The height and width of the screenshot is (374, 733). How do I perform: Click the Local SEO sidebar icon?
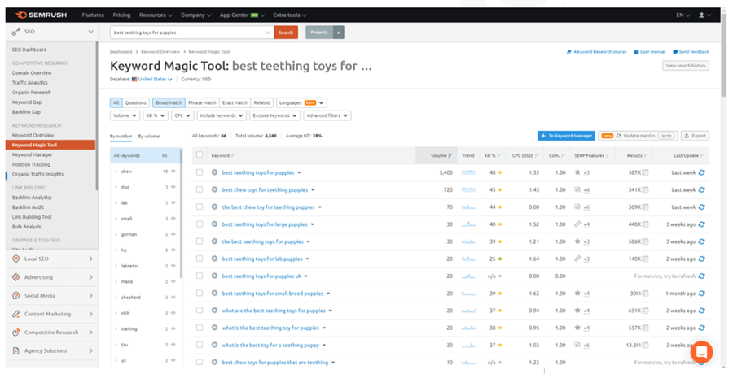pyautogui.click(x=16, y=259)
